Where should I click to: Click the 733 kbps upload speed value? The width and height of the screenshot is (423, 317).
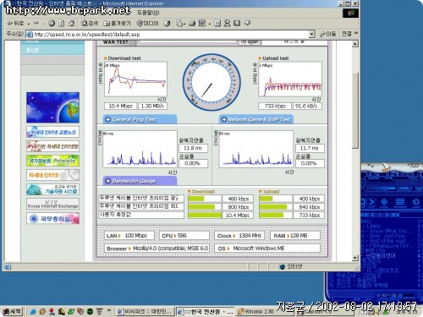click(275, 106)
